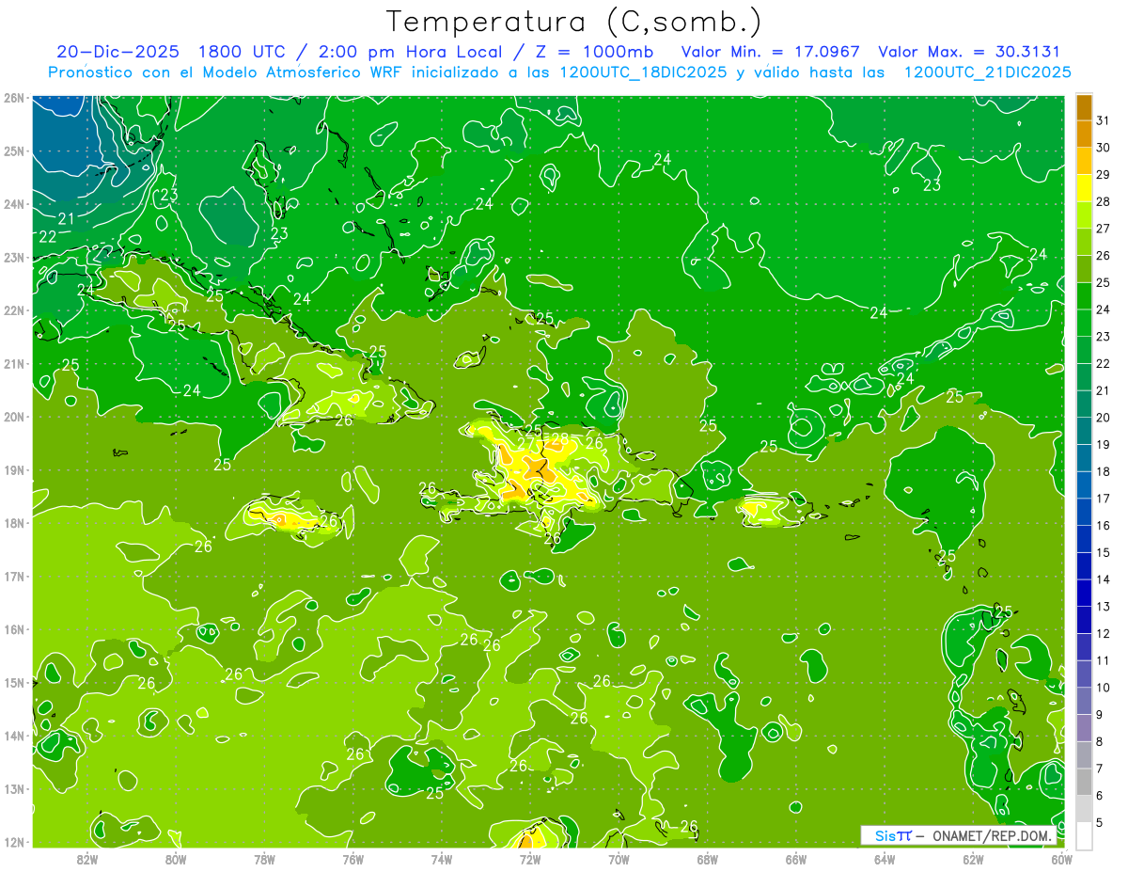Click the '72W' longitude axis label
Viewport: 1128px width, 872px height.
tap(530, 859)
